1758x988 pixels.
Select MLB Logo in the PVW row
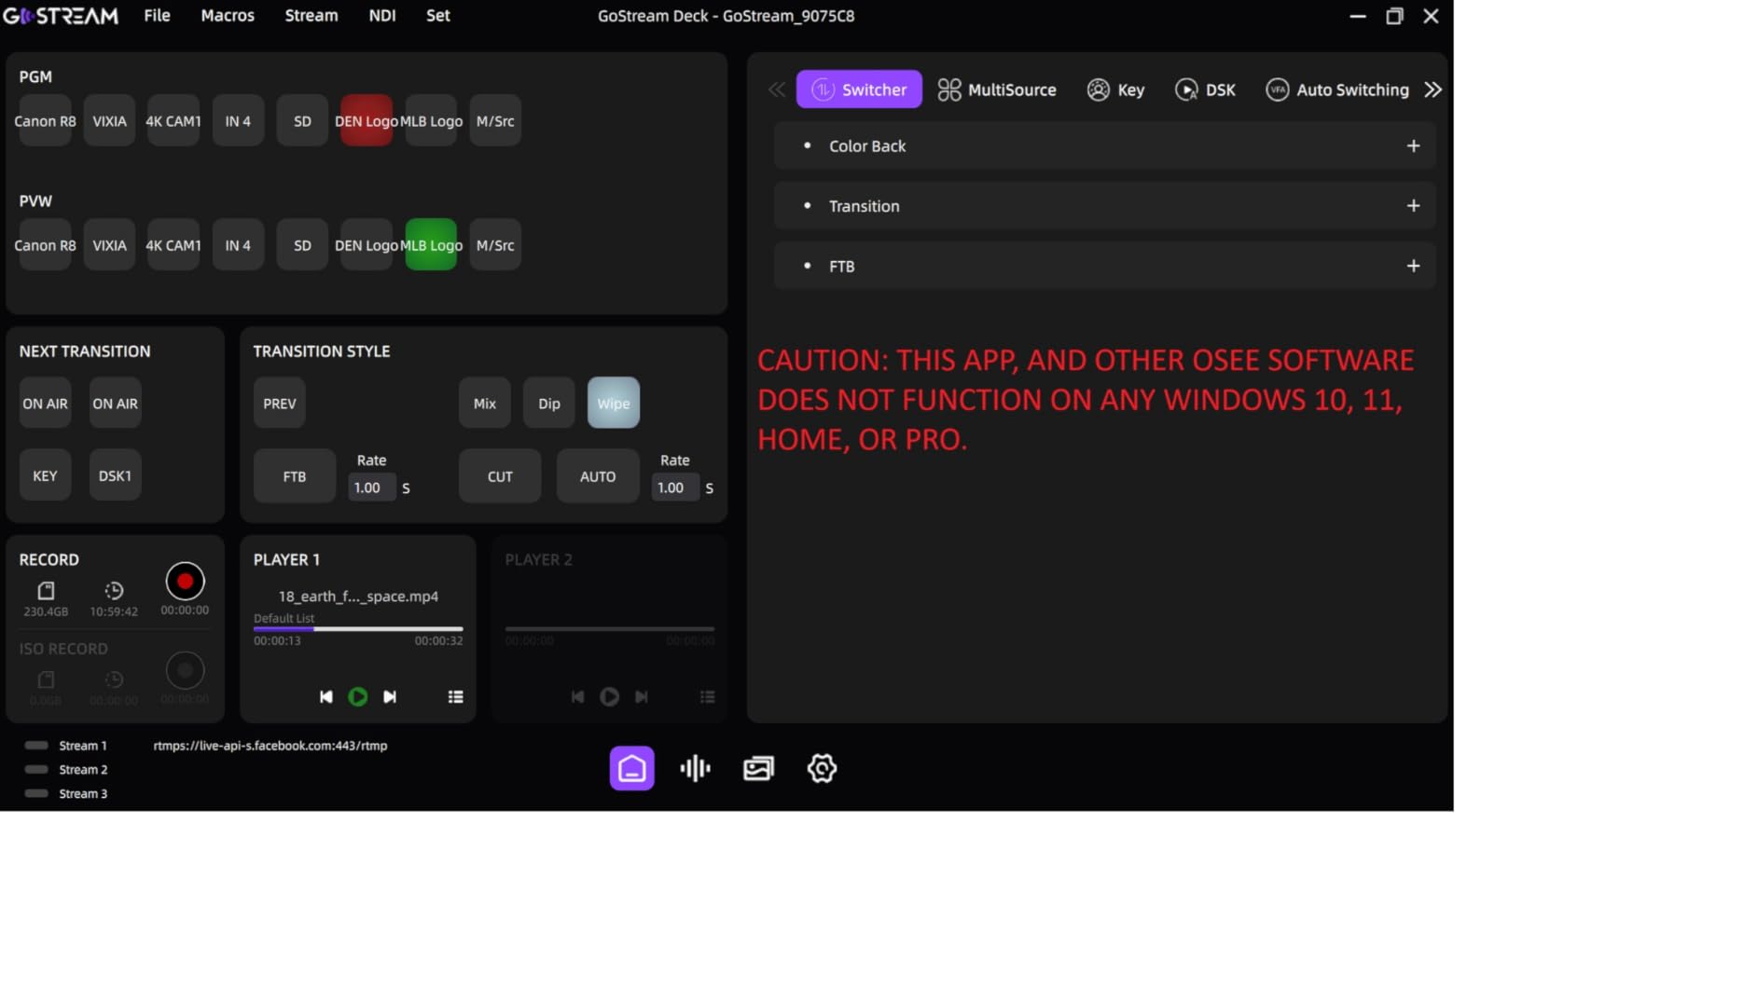point(431,245)
